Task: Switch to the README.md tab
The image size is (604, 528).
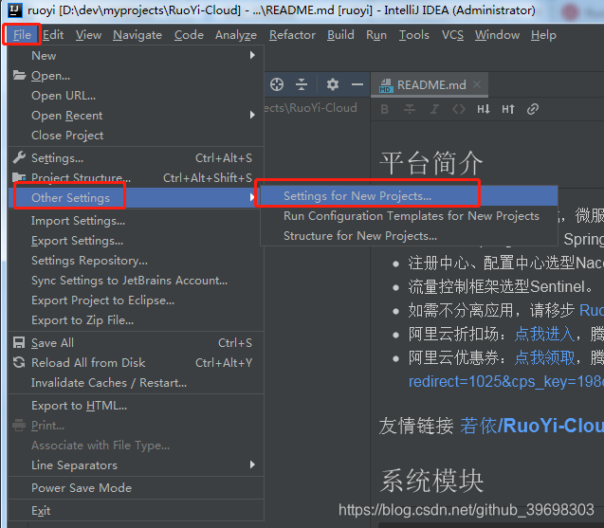Action: point(430,84)
